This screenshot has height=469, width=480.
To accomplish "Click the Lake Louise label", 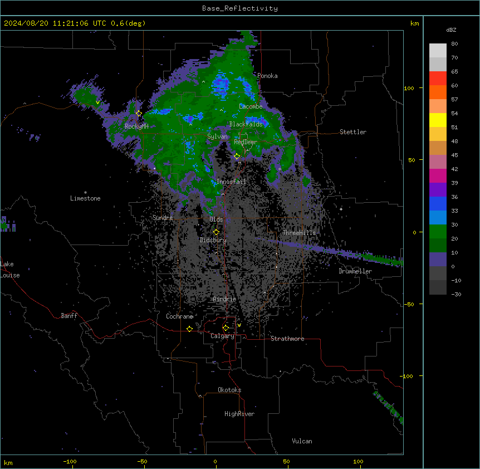I will tap(10, 270).
